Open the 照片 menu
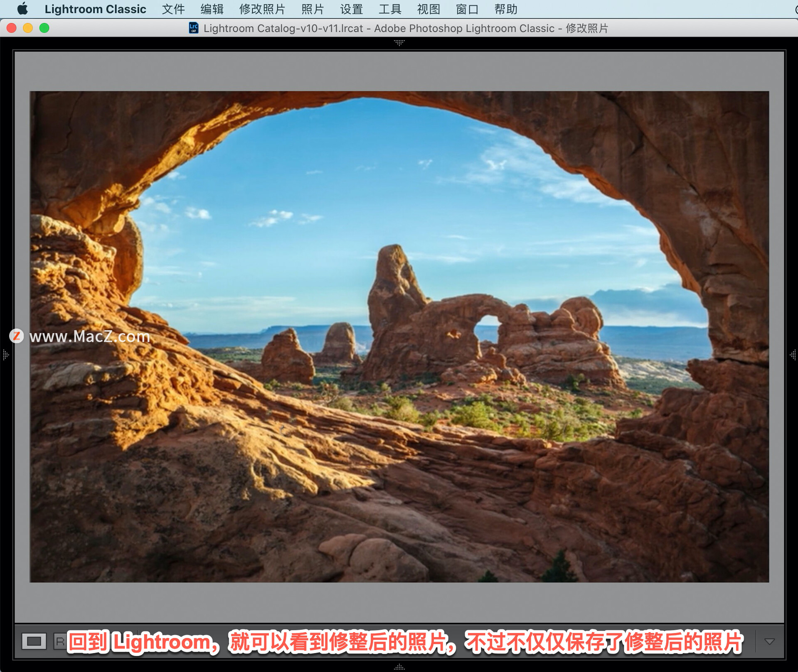The width and height of the screenshot is (798, 672). (313, 9)
